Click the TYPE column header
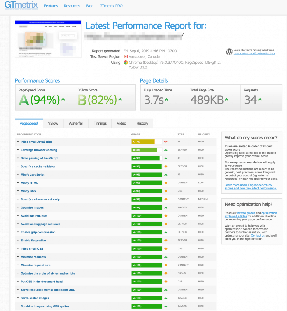Viewport: 287px width, 311px height. click(181, 135)
